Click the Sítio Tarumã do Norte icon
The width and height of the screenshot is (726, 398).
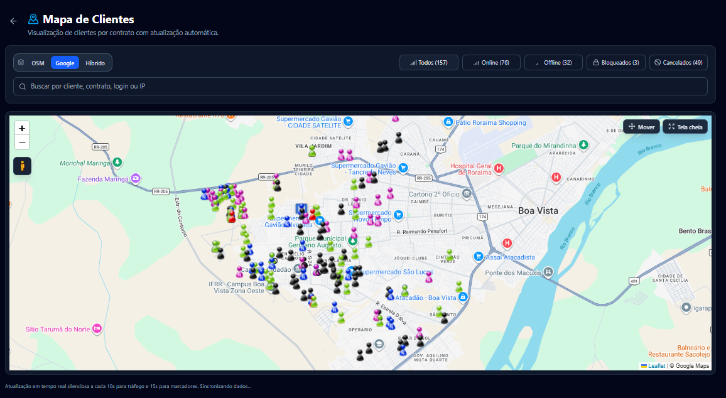tap(97, 328)
